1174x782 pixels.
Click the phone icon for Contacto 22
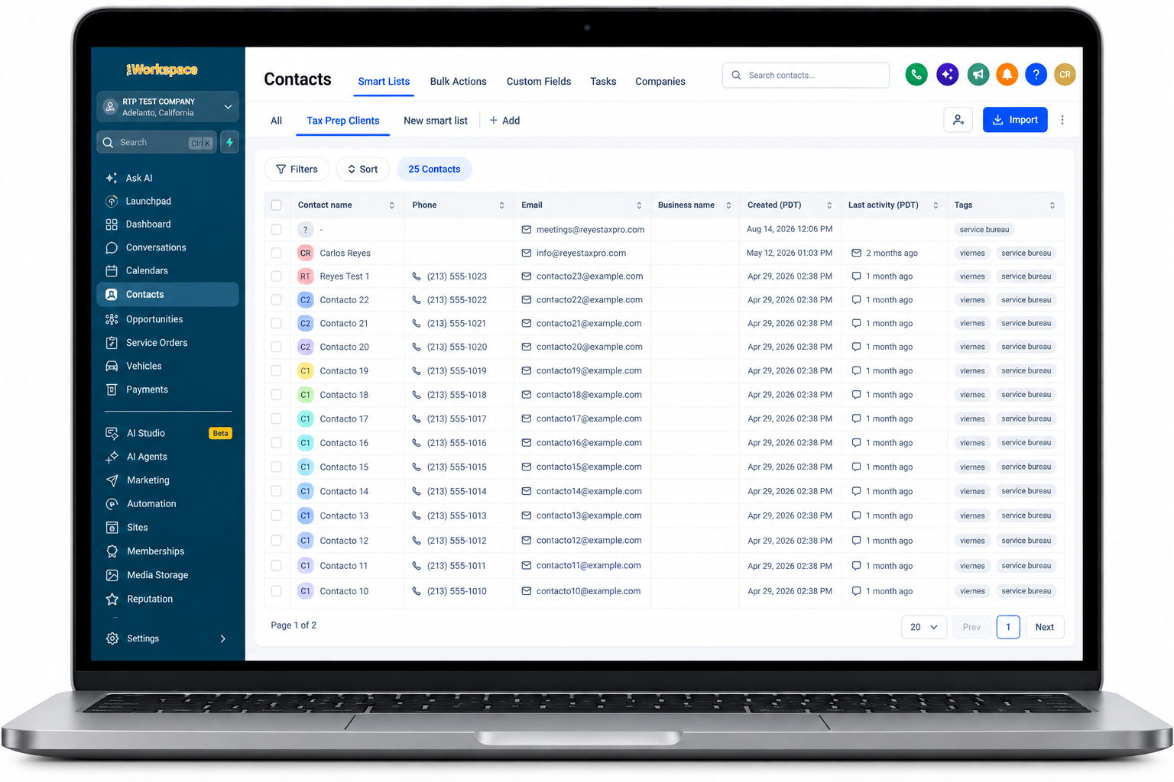[417, 300]
